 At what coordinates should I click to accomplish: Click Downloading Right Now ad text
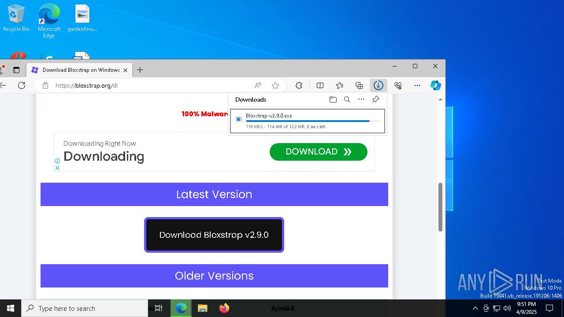(100, 144)
